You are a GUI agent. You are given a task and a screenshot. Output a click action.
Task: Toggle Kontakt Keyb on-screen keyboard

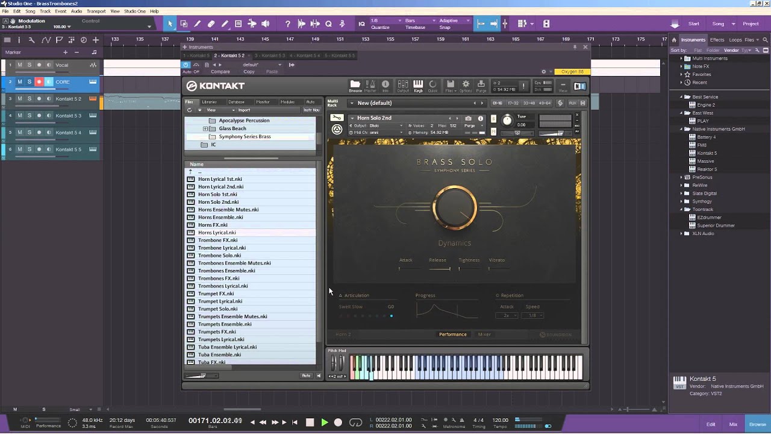(x=418, y=85)
